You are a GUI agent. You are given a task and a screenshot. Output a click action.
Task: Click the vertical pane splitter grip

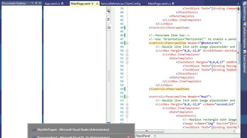pos(109,76)
